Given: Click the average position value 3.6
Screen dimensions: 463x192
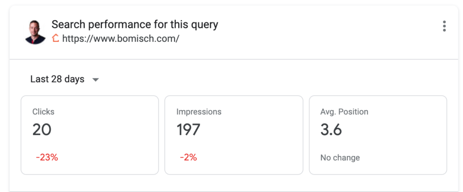Looking at the screenshot, I should point(331,130).
